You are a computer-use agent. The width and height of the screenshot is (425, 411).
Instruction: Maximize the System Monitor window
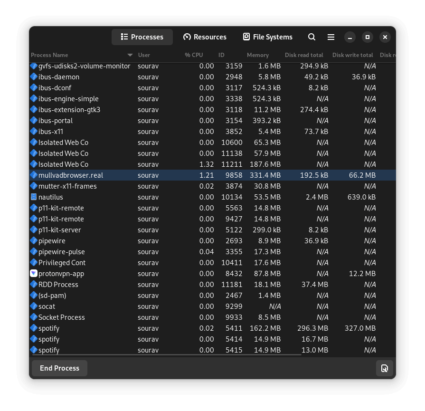point(367,37)
